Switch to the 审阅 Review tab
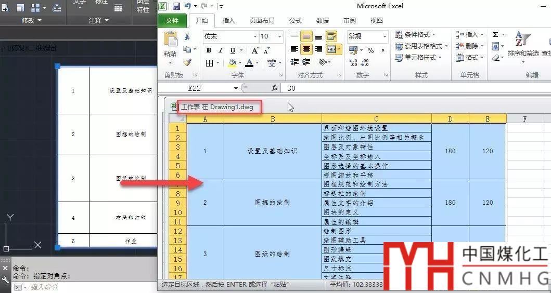551x293 pixels. [349, 21]
